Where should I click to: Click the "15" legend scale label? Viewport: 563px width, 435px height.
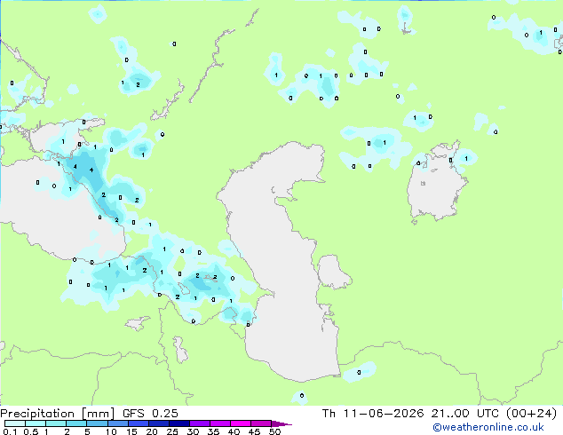tap(131, 431)
